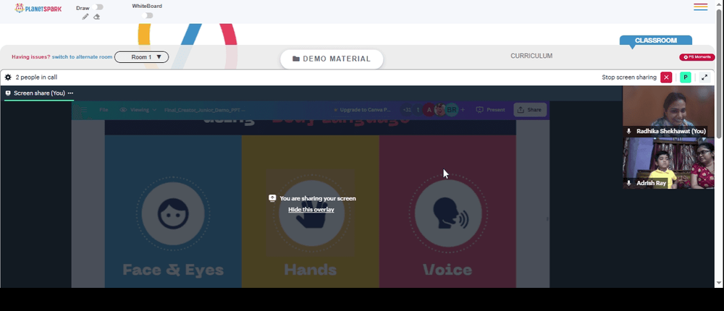Click page scrollbar up arrow
This screenshot has height=311, width=724.
719,4
